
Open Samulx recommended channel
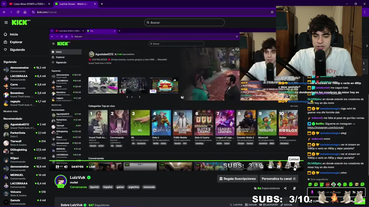[x=25, y=202]
